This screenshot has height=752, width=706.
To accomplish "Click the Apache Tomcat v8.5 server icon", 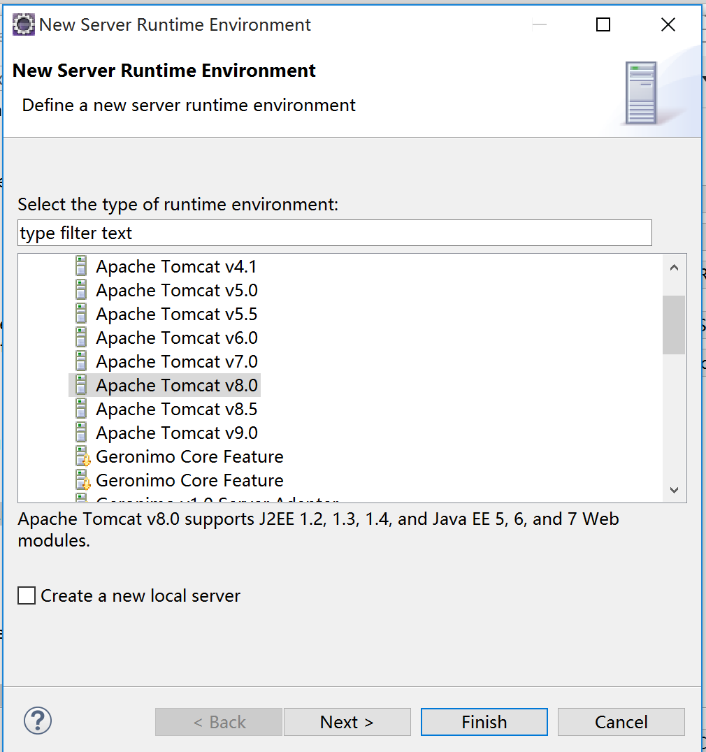I will [82, 409].
